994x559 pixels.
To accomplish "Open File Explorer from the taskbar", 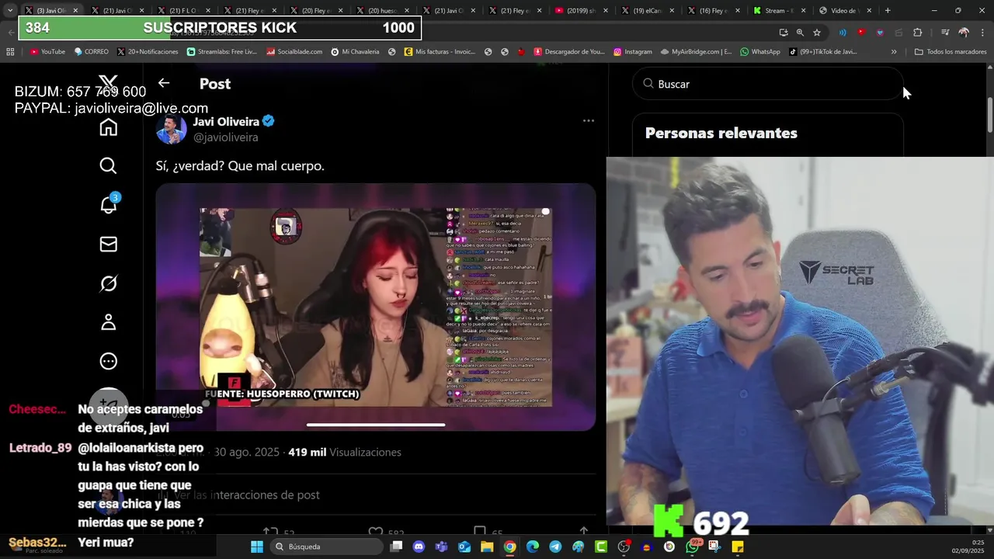I will click(487, 547).
